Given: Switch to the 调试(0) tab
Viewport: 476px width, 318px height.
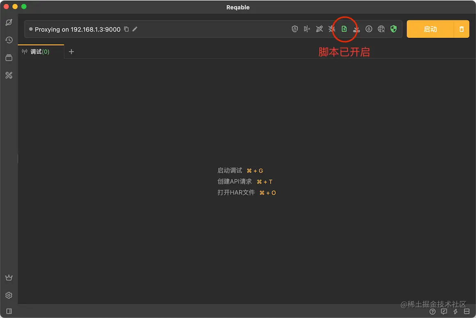Looking at the screenshot, I should pyautogui.click(x=39, y=51).
